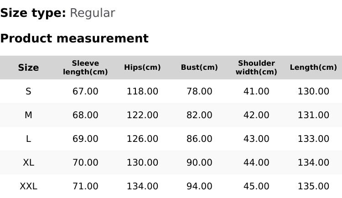
Task: Click the 94.00 bust value
Action: [x=199, y=186]
